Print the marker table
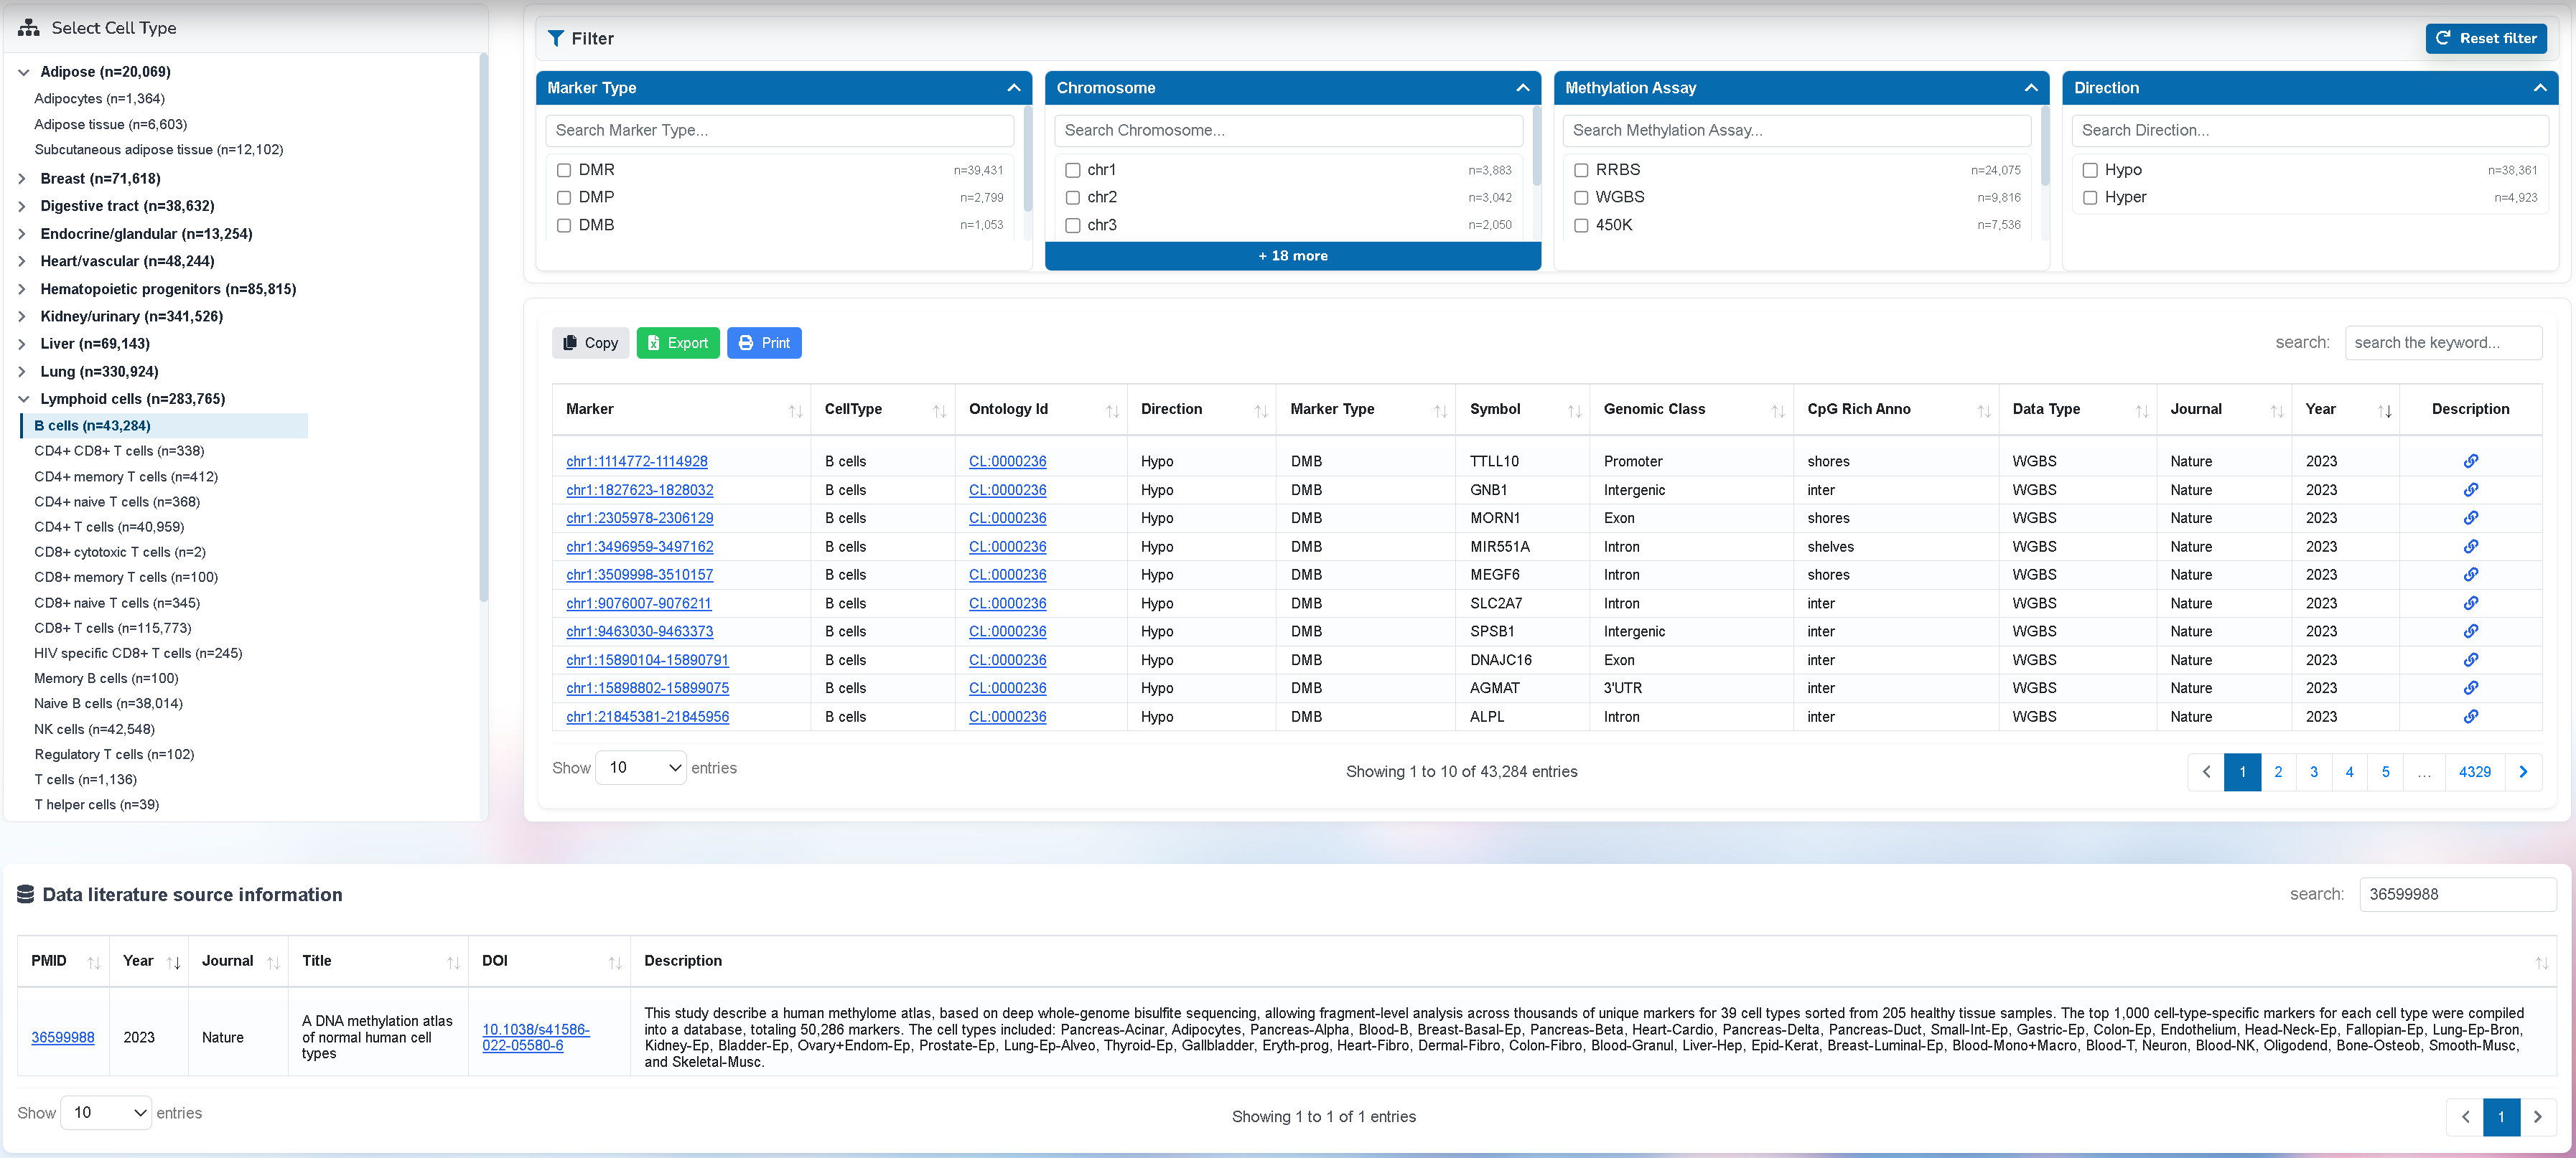Viewport: 2576px width, 1158px height. tap(764, 344)
